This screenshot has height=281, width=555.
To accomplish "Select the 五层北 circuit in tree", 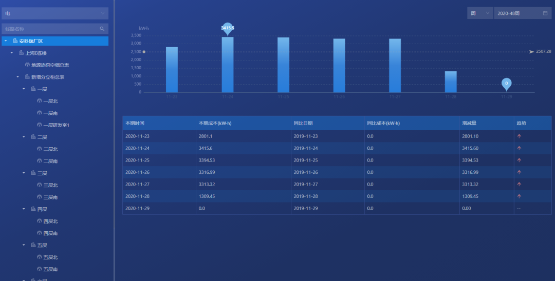I will [x=50, y=257].
